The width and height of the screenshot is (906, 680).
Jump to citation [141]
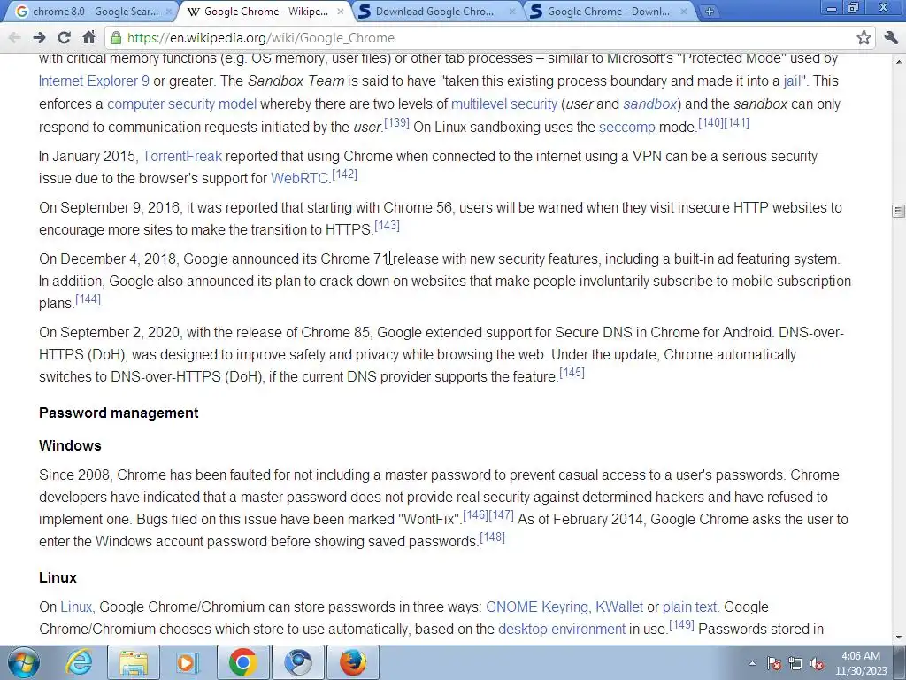[737, 122]
